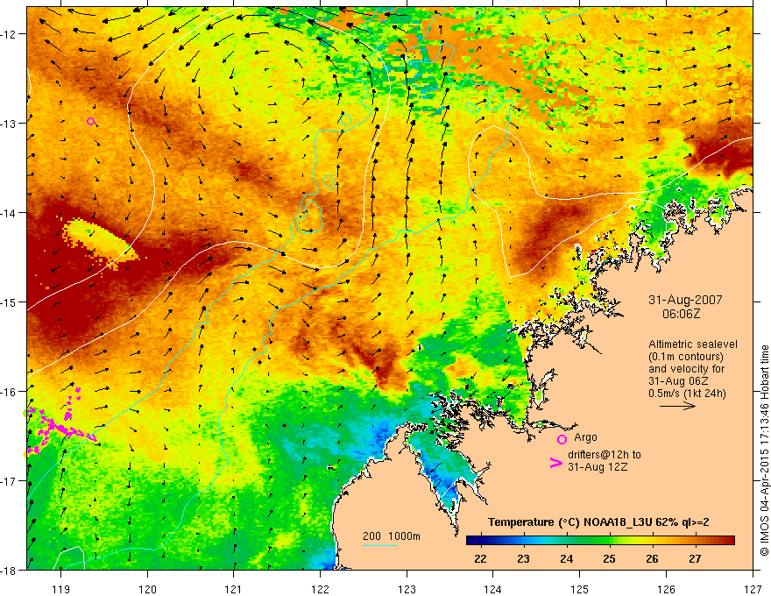Click the longitude axis label '123'
Viewport: 771px width, 596px height.
click(x=407, y=589)
